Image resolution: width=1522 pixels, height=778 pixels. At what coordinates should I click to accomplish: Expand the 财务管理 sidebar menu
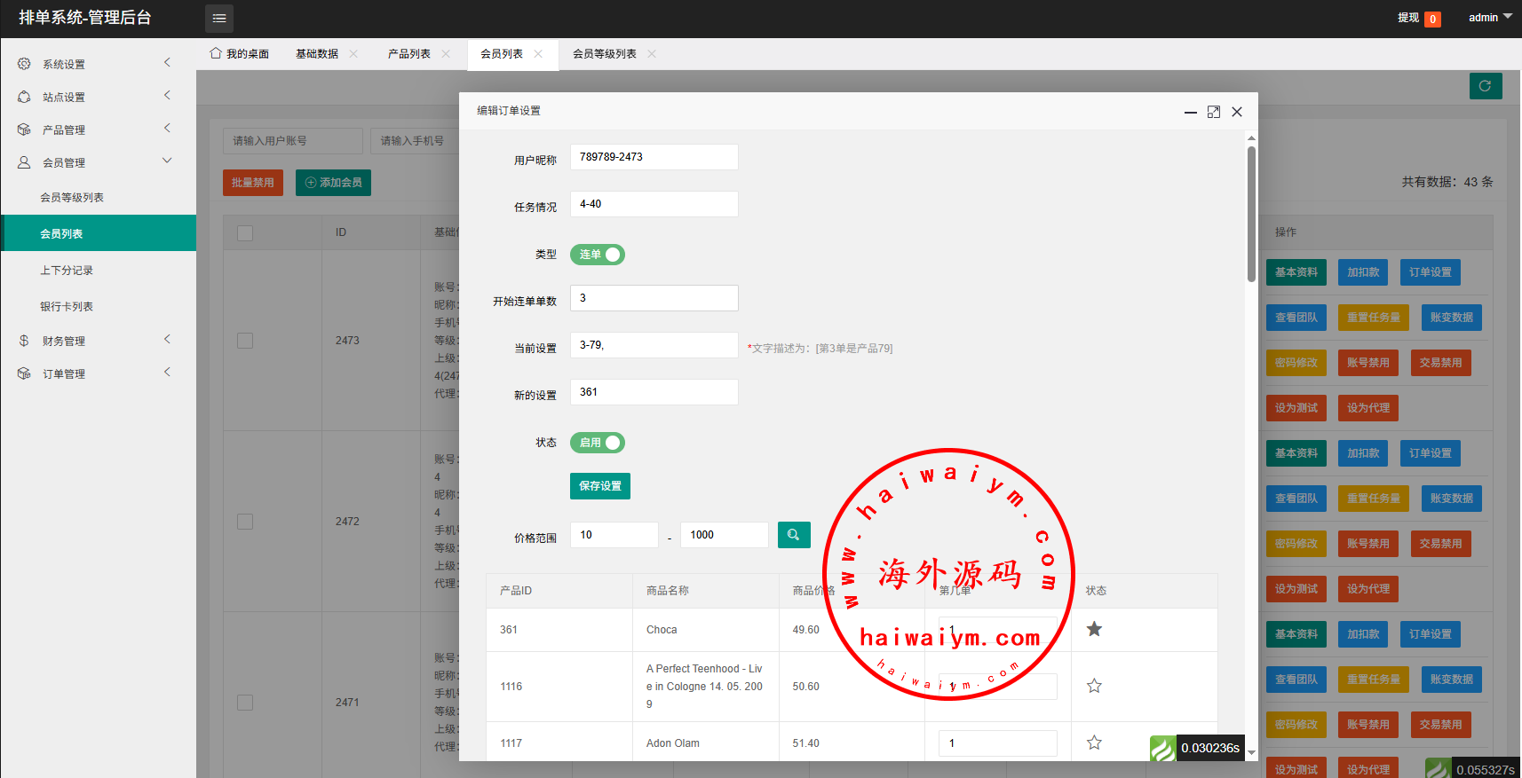[x=93, y=341]
